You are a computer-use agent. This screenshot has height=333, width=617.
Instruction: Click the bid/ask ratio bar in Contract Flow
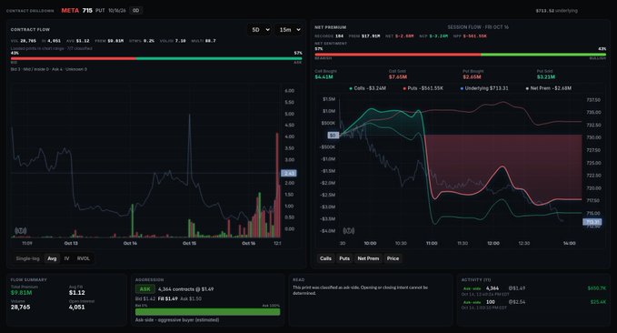tap(156, 59)
